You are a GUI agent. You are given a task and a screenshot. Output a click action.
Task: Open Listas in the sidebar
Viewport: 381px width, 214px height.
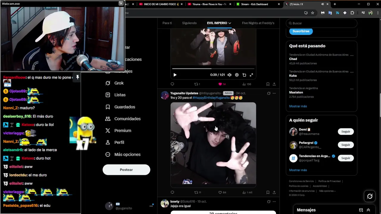(115, 95)
